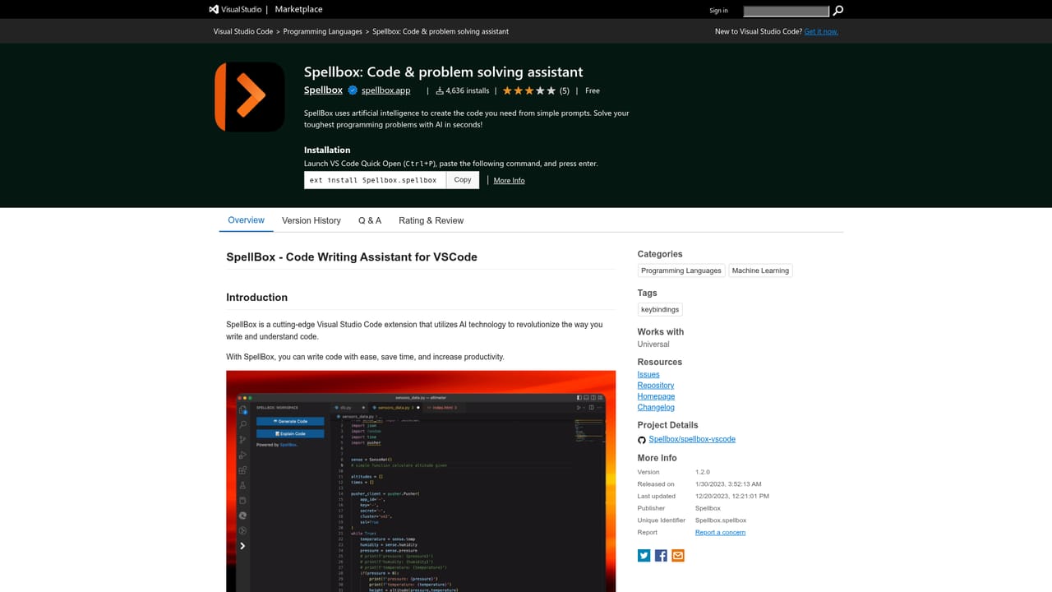The width and height of the screenshot is (1052, 592).
Task: Open the Changelog resource link
Action: [656, 407]
